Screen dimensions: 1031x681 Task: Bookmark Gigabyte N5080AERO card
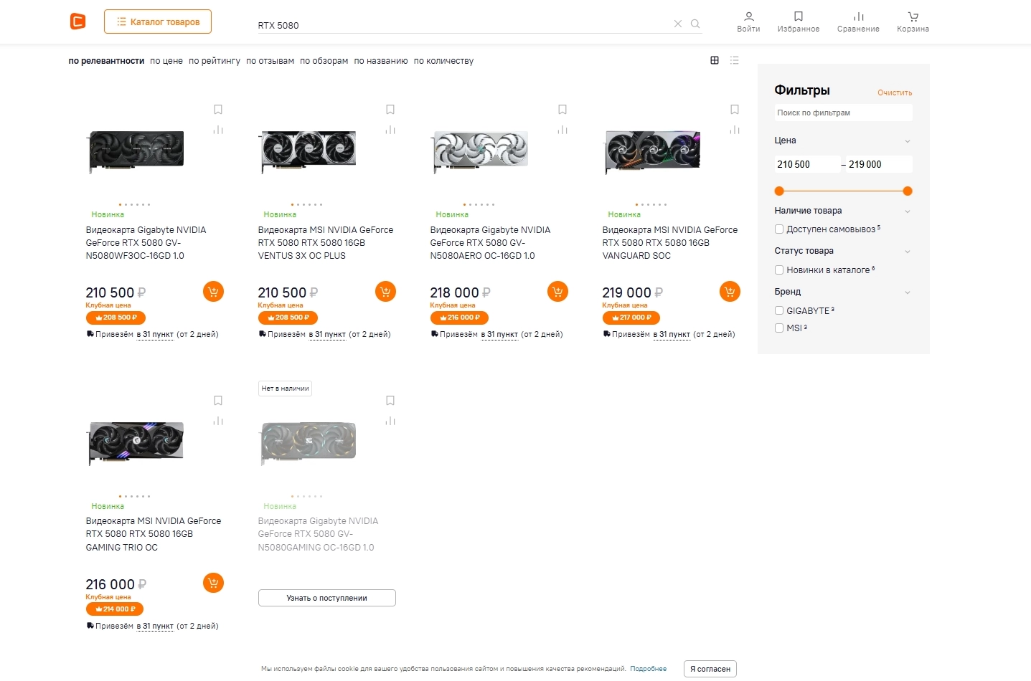[x=562, y=110]
